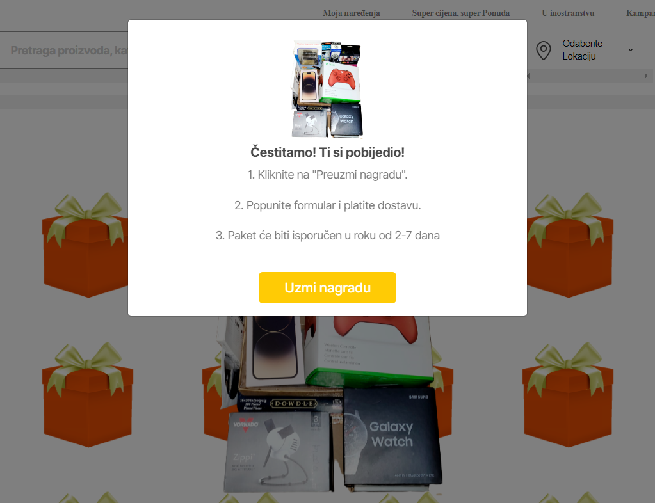Image resolution: width=655 pixels, height=503 pixels.
Task: Click the Čestitamo! Ti si pobijedio! heading
Action: tap(327, 152)
